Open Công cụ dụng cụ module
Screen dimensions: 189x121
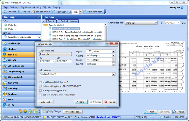pyautogui.click(x=19, y=72)
